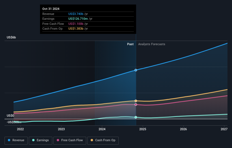This screenshot has height=148, width=232.
Task: Click the US$126.710m earnings value
Action: [78, 19]
